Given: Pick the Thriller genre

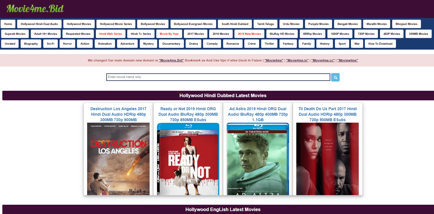Looking at the screenshot, I should click(x=269, y=44).
